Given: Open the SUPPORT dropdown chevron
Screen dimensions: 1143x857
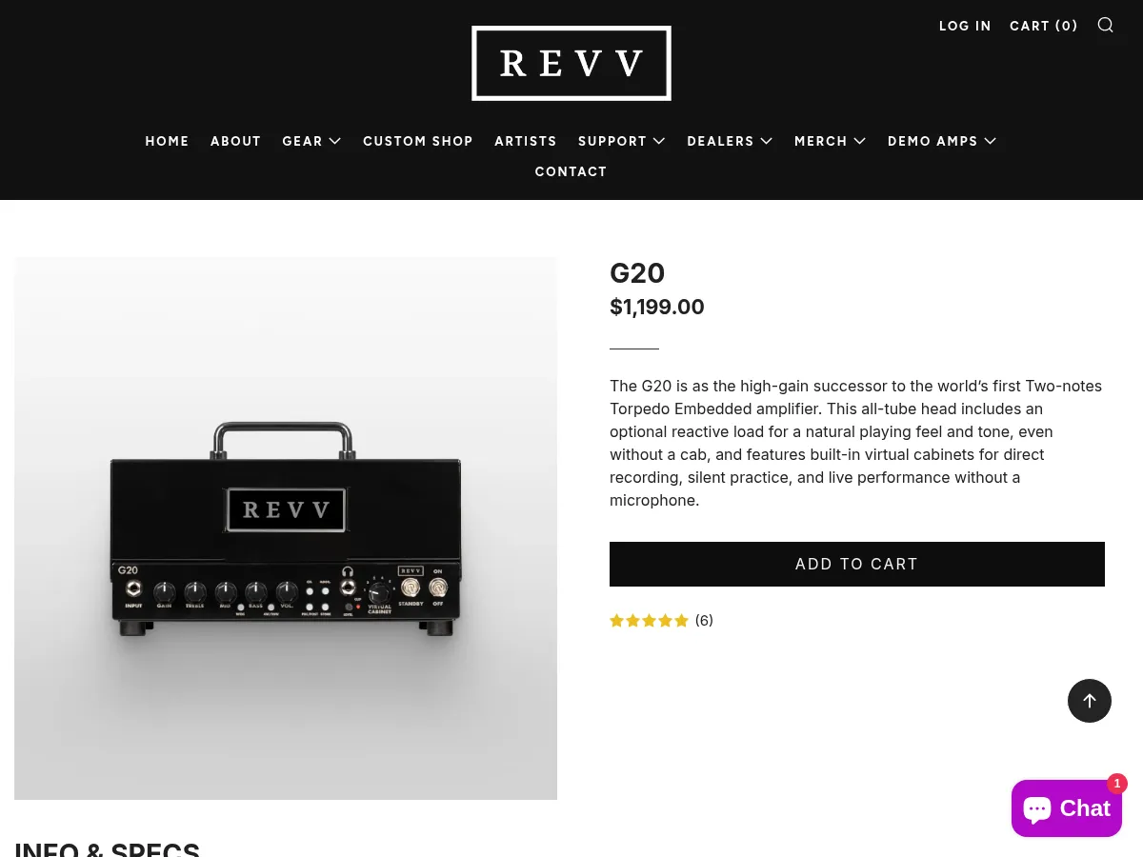Looking at the screenshot, I should coord(658,141).
